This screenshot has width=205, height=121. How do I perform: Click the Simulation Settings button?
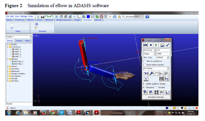pyautogui.click(x=156, y=97)
